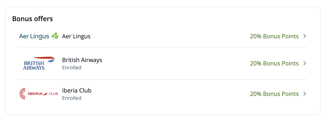The height and width of the screenshot is (122, 331).
Task: Click the CLUB text in Iberia logo
Action: (x=53, y=94)
